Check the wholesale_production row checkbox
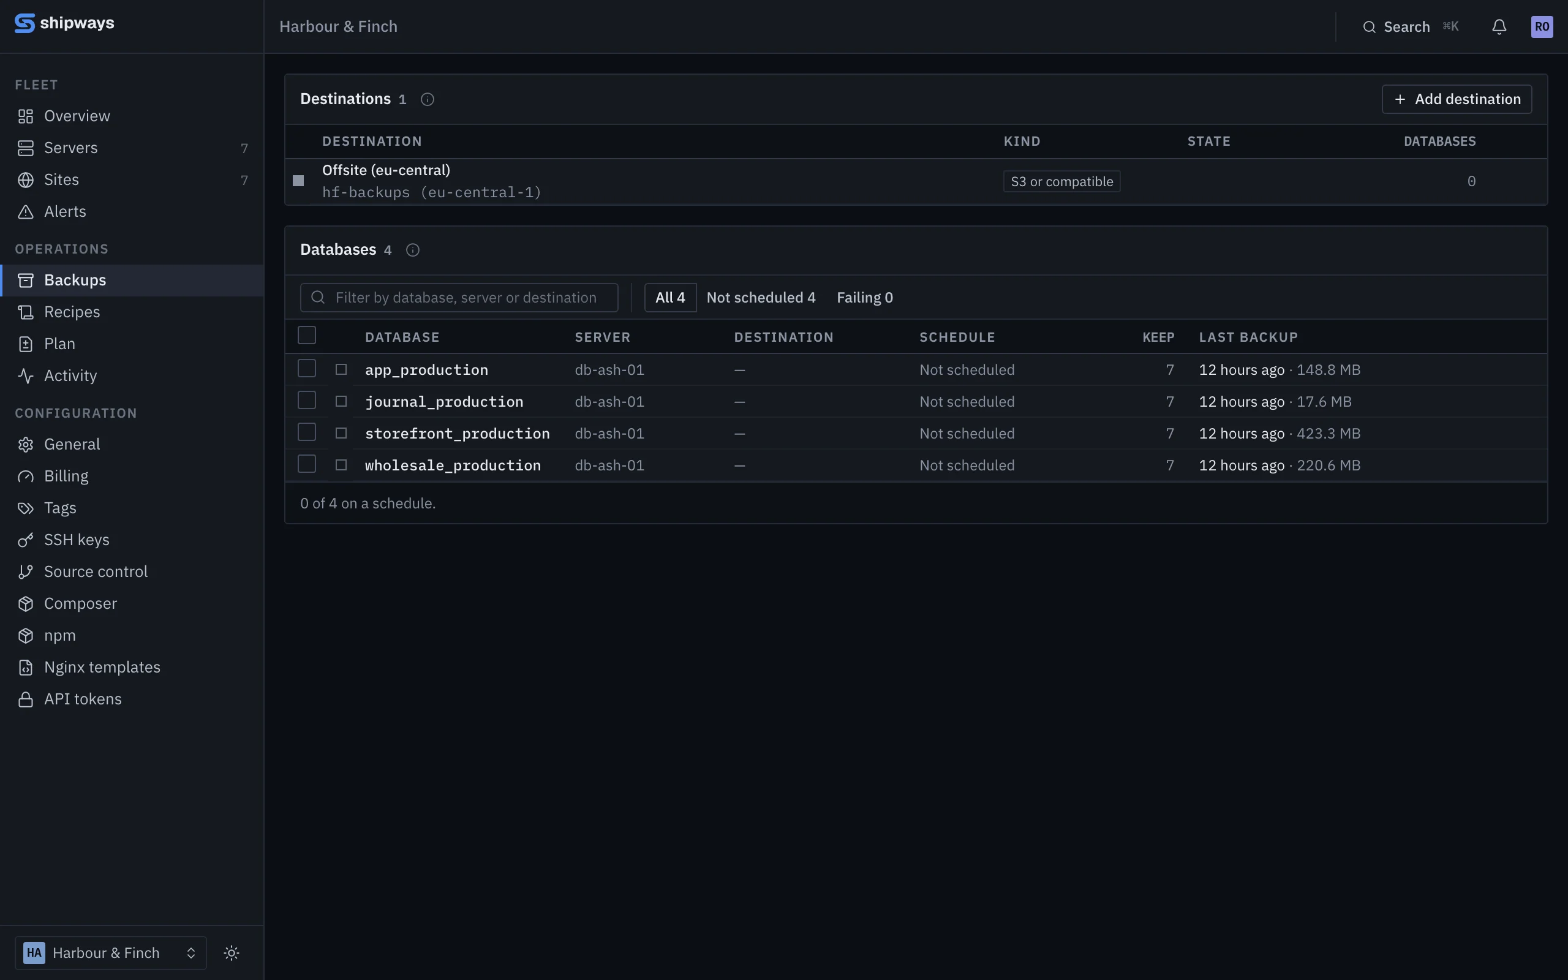The image size is (1568, 980). click(x=306, y=464)
